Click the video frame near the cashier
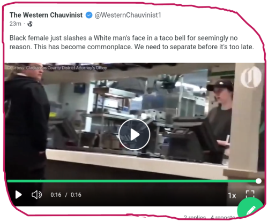 point(221,114)
